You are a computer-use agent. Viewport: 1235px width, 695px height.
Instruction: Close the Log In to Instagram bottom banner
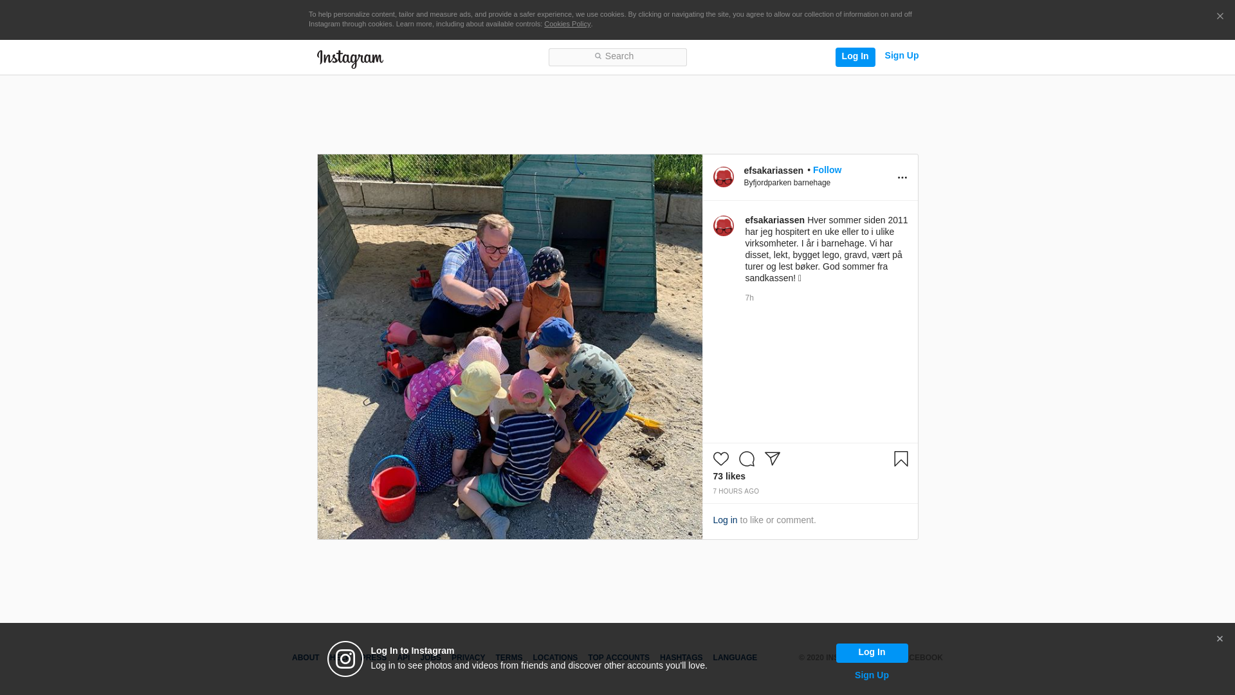tap(1220, 639)
